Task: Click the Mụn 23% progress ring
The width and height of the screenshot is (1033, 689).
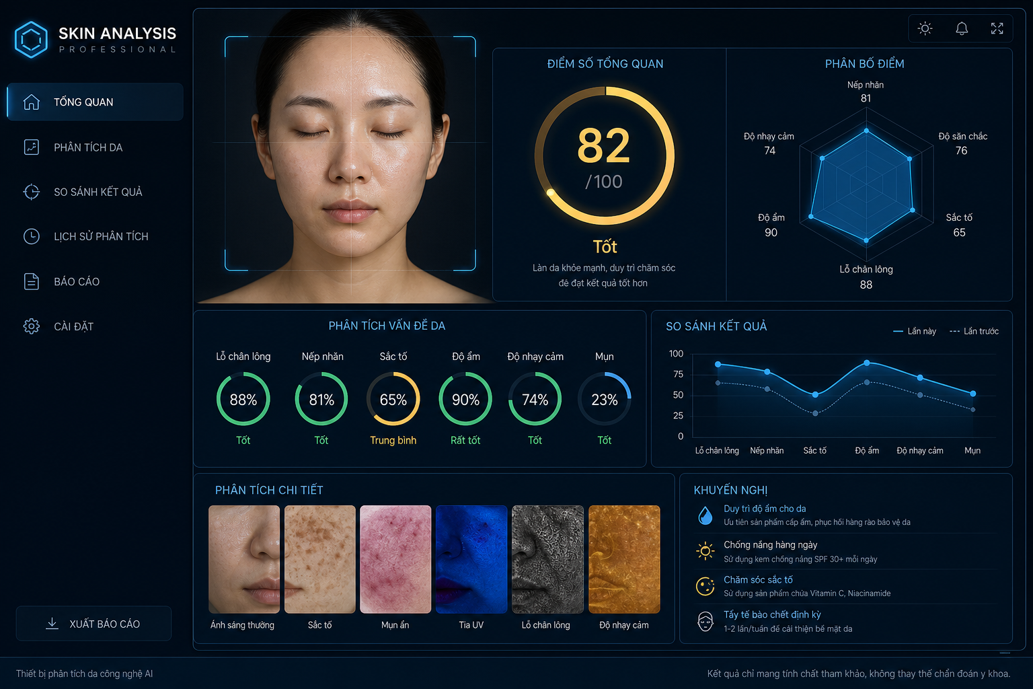Action: [x=605, y=399]
